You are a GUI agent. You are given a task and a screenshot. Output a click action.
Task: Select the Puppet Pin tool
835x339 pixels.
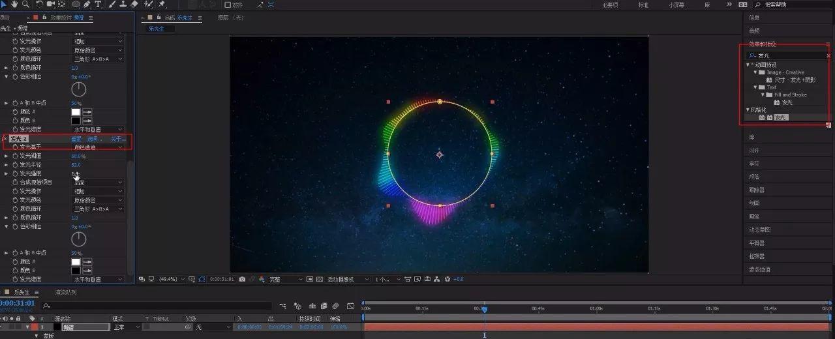(161, 5)
